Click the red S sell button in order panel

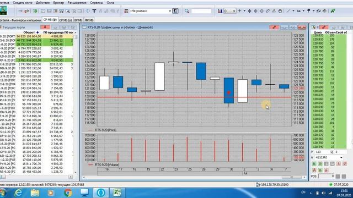point(338,164)
